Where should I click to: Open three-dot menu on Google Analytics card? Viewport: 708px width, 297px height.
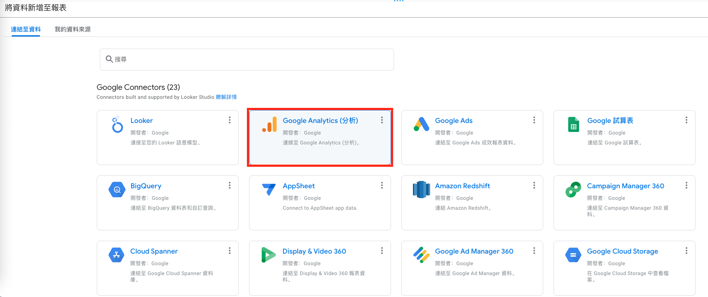coord(382,120)
